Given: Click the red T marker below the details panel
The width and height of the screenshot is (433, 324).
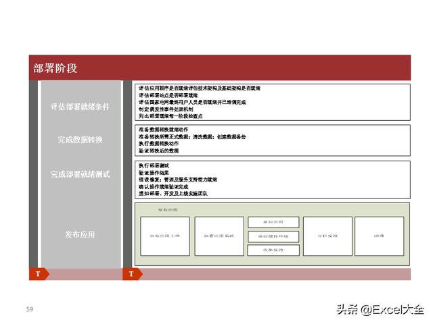Looking at the screenshot, I should 133,274.
